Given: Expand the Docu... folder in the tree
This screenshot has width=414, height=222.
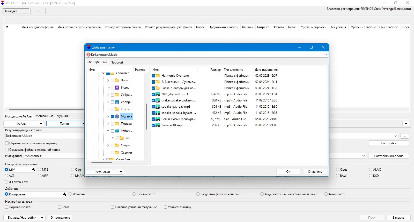Looking at the screenshot, I should (x=108, y=80).
